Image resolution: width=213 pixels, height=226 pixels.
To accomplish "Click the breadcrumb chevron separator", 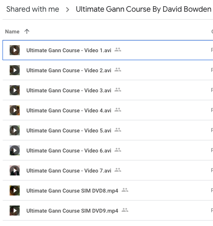I will point(68,10).
